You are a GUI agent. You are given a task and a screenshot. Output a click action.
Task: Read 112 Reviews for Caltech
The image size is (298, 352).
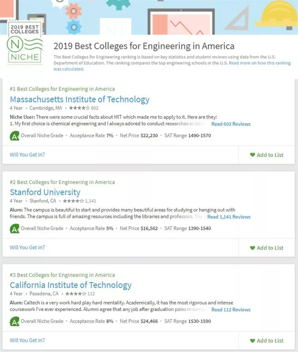pos(231,310)
